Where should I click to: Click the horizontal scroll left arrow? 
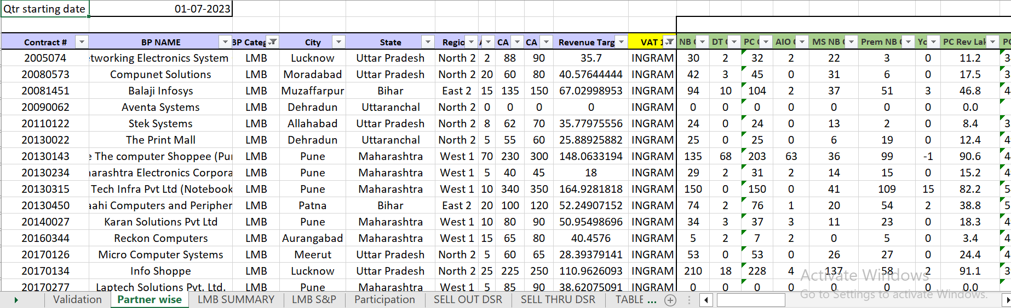706,300
